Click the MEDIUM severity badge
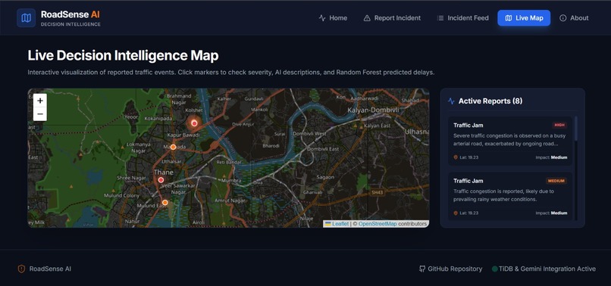The height and width of the screenshot is (286, 611). point(556,181)
